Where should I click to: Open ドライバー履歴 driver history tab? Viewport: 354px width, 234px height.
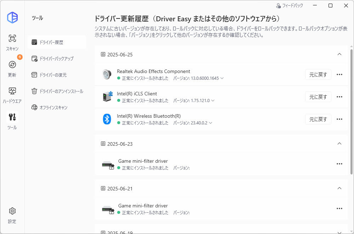(x=57, y=42)
